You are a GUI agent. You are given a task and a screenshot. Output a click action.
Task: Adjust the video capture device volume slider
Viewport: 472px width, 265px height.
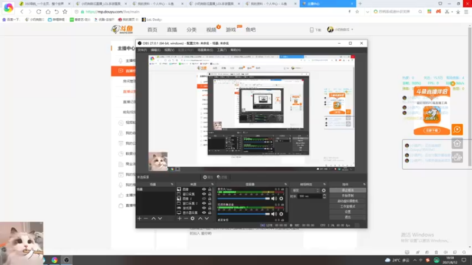[x=244, y=214]
